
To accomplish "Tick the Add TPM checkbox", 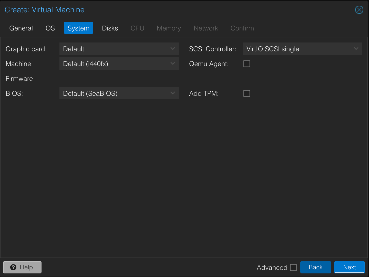I will tap(247, 93).
